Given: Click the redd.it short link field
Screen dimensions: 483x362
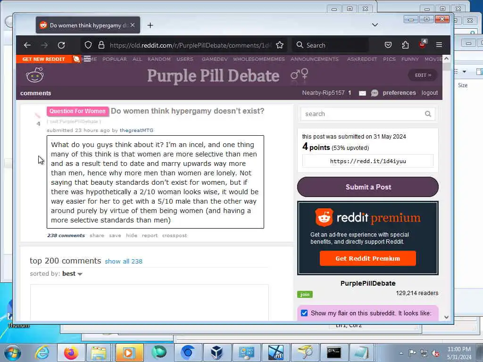Looking at the screenshot, I should pyautogui.click(x=368, y=161).
